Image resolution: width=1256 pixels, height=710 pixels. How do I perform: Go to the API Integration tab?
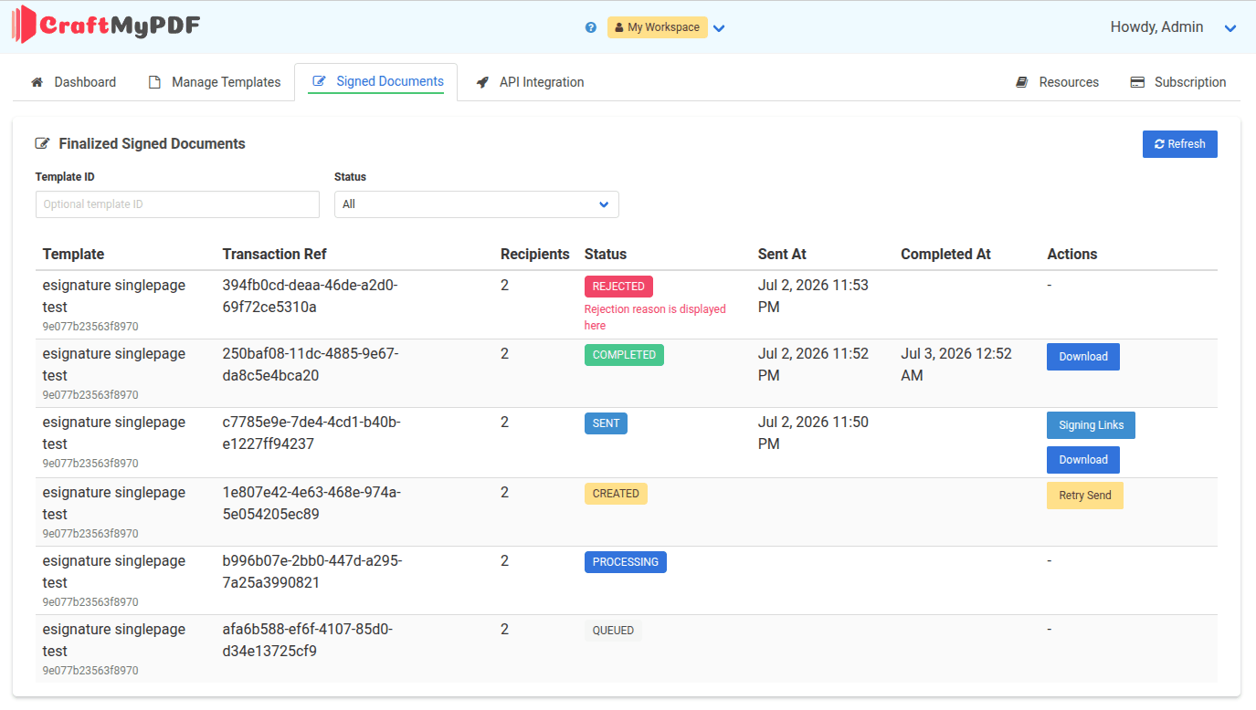[530, 82]
